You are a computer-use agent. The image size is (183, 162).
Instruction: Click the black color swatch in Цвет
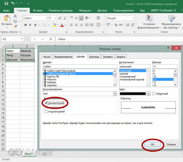point(133,94)
